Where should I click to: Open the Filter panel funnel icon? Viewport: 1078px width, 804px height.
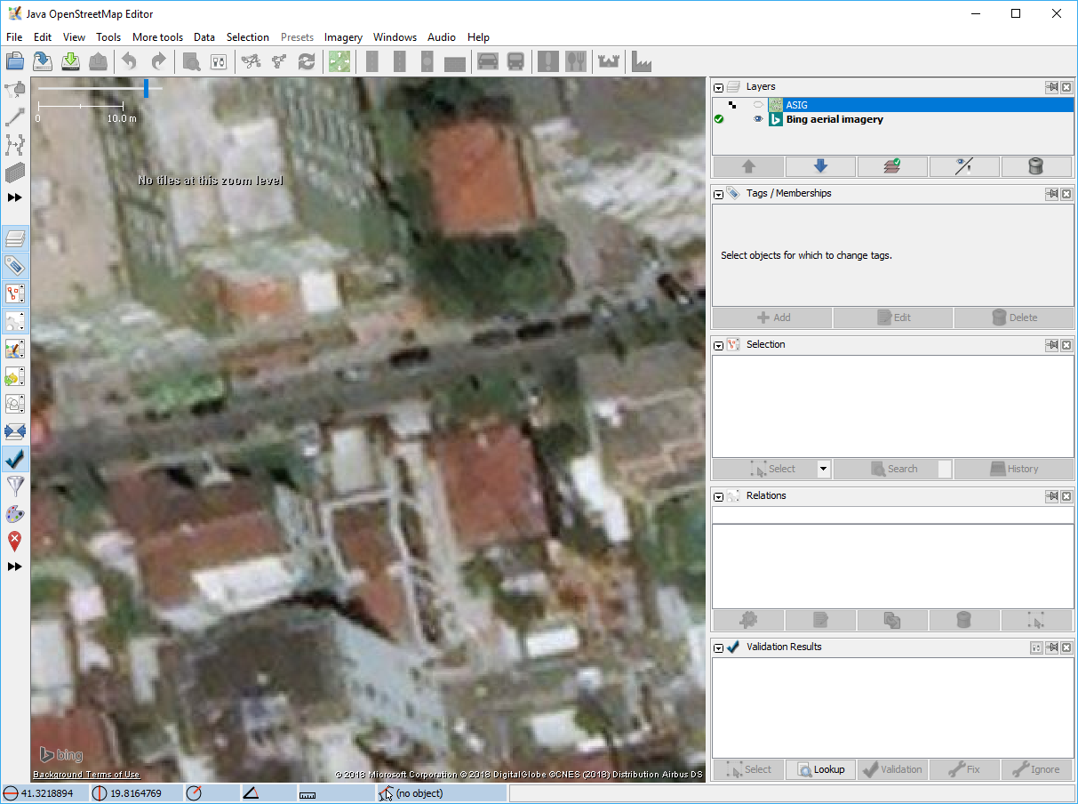(15, 486)
